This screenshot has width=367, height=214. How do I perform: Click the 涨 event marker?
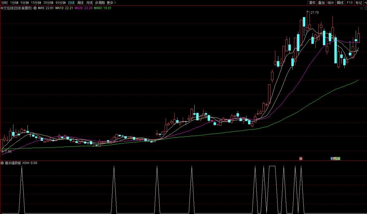tap(301, 158)
